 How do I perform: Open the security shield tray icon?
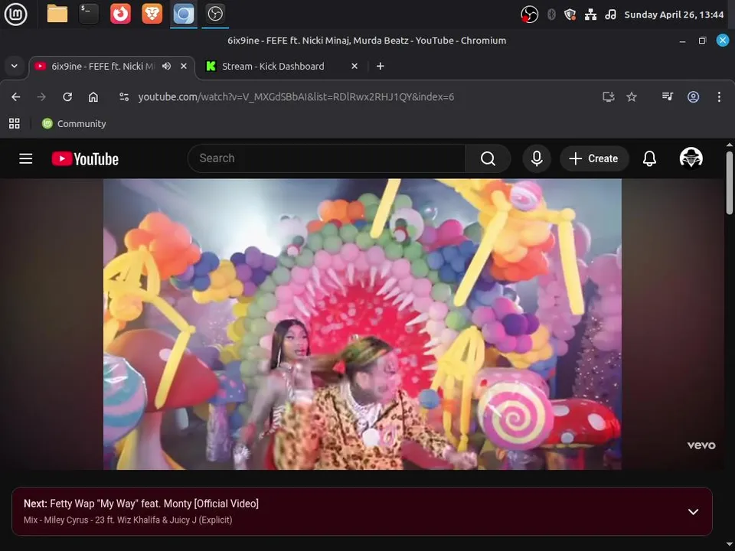point(570,15)
